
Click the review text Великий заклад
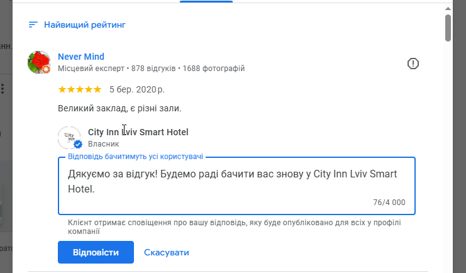(x=119, y=109)
